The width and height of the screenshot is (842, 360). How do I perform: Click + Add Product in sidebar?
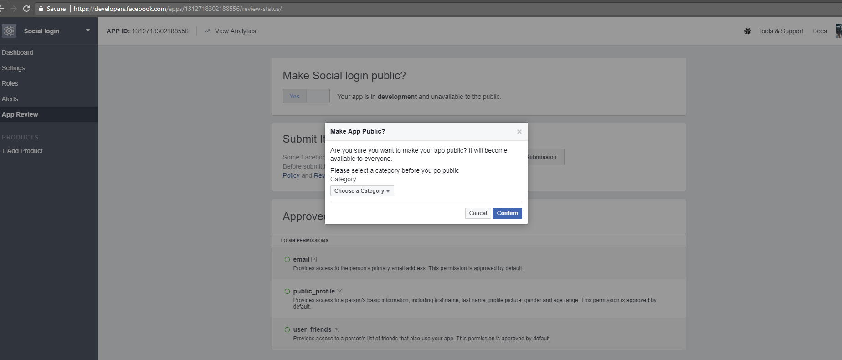point(22,151)
